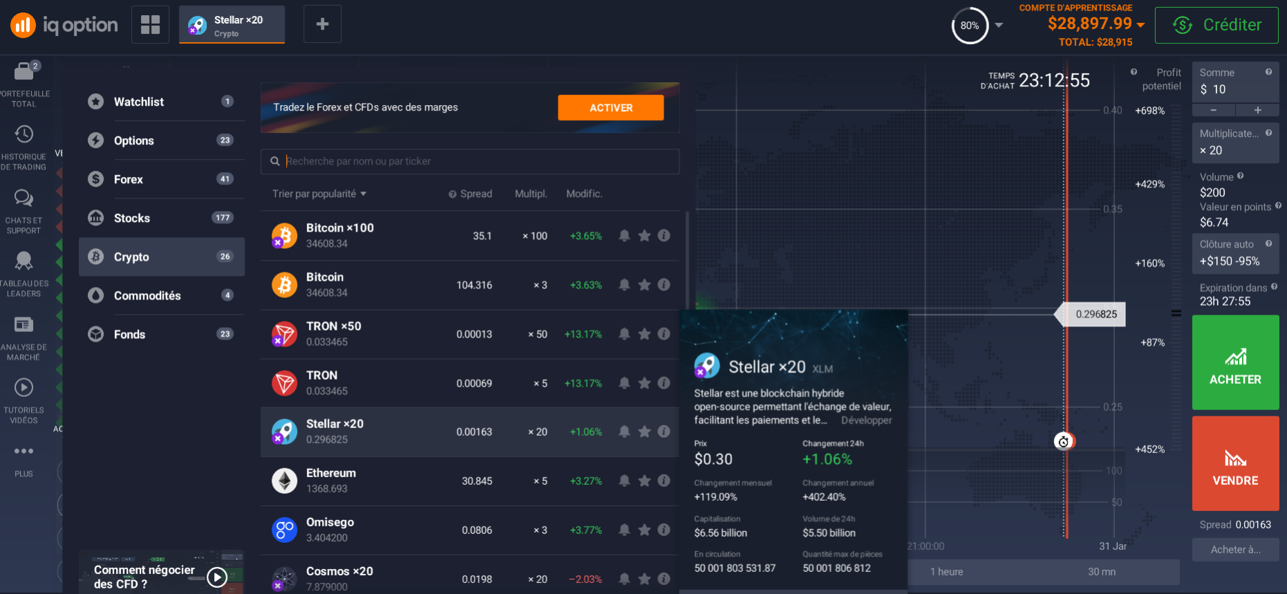
Task: Open the Portefeuille Total briefcase icon
Action: pyautogui.click(x=24, y=71)
